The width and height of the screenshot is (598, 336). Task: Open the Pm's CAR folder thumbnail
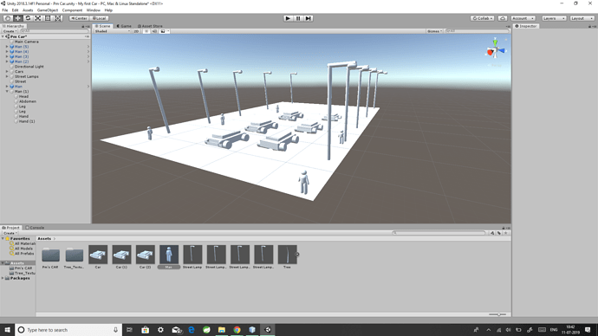(50, 255)
